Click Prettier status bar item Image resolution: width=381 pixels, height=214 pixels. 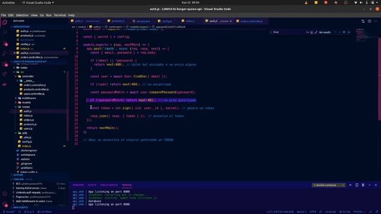pyautogui.click(x=360, y=212)
